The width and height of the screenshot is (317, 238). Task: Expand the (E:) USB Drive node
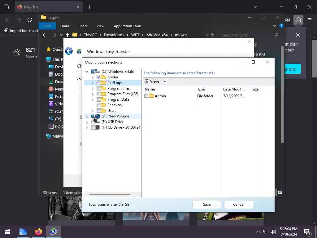pyautogui.click(x=87, y=122)
